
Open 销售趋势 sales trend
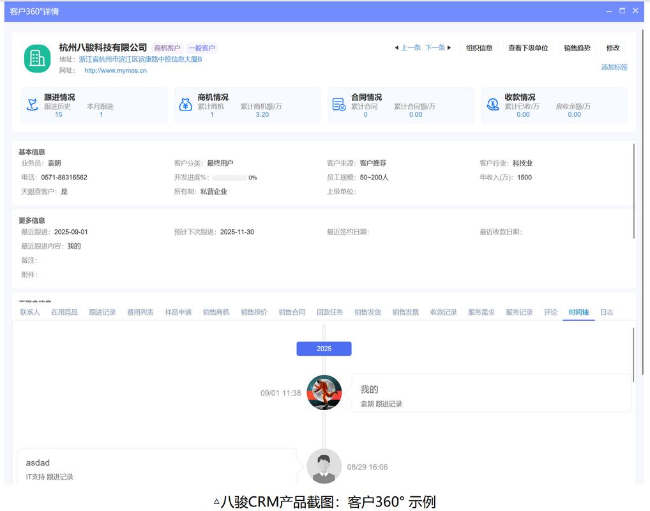pos(577,48)
